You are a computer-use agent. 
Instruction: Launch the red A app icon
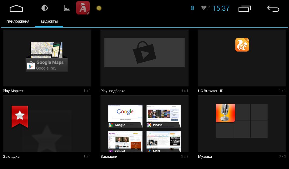coord(83,8)
